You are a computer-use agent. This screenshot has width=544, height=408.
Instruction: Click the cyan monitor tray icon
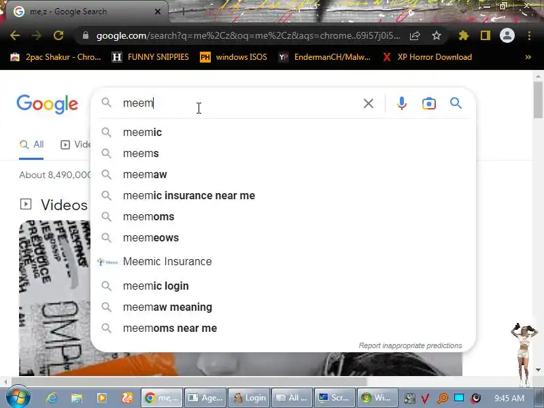tap(458, 398)
